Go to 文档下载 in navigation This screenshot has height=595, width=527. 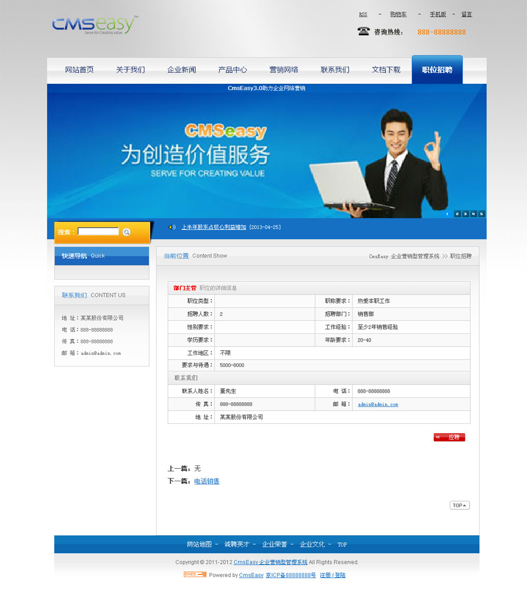pyautogui.click(x=386, y=70)
